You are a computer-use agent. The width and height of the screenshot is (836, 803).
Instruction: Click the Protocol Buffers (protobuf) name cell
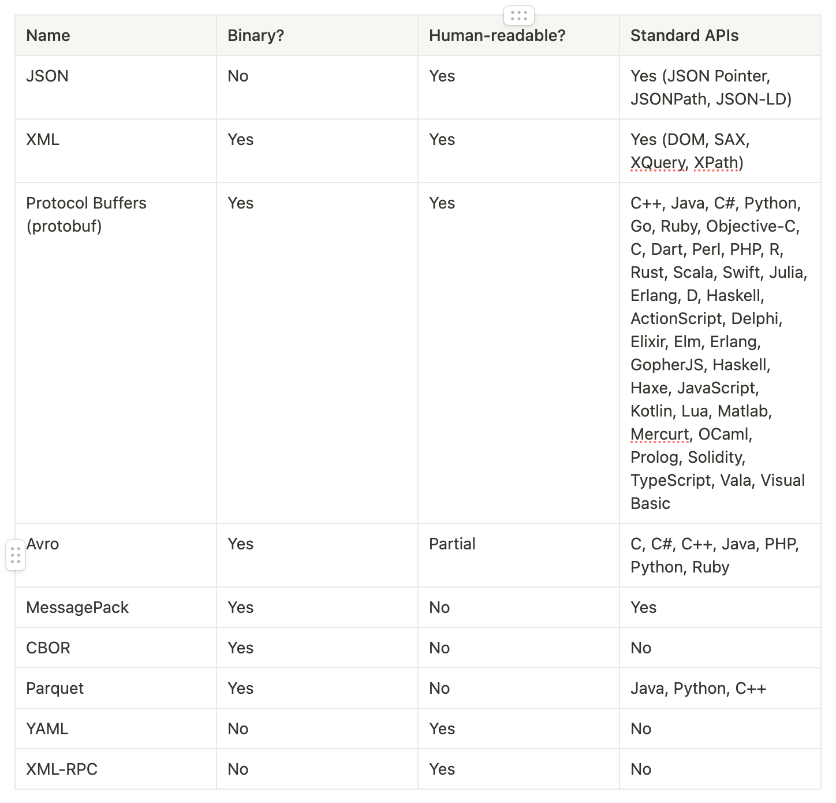pos(87,214)
